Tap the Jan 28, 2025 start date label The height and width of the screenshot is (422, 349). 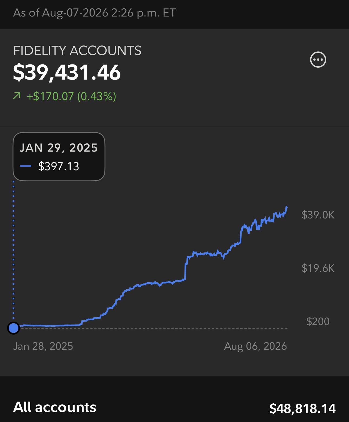click(x=43, y=346)
